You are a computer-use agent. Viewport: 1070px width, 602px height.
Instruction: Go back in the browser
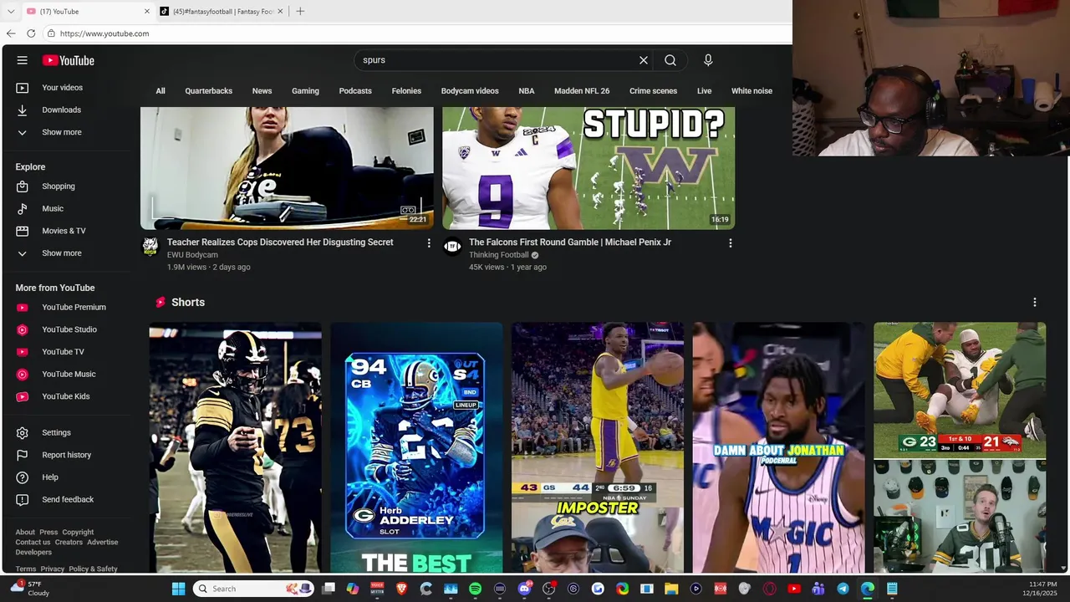click(x=11, y=33)
